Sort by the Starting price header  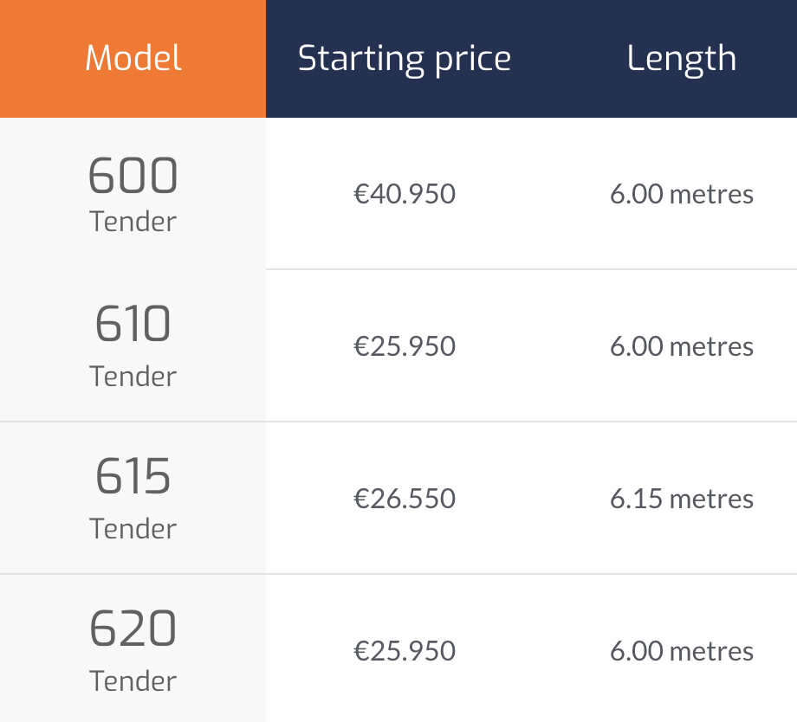(404, 59)
